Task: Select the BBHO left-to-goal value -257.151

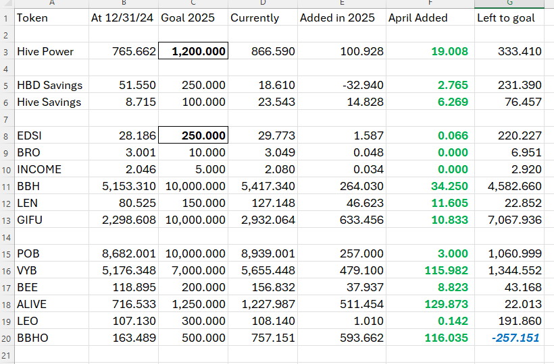Action: (509, 338)
